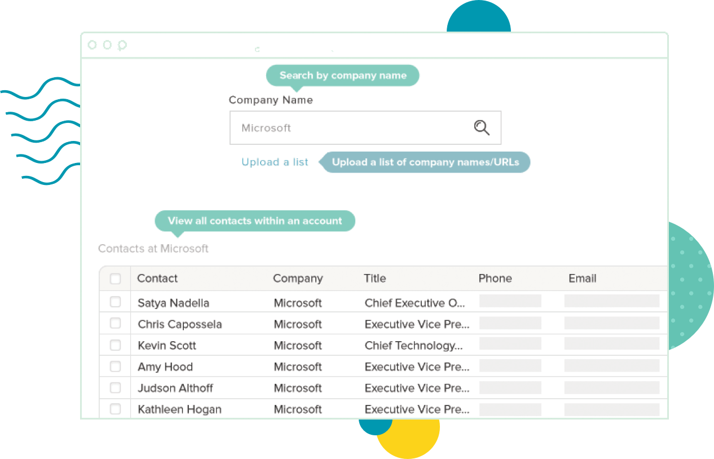Open contact Kevin Scott
The image size is (714, 459).
tap(167, 346)
